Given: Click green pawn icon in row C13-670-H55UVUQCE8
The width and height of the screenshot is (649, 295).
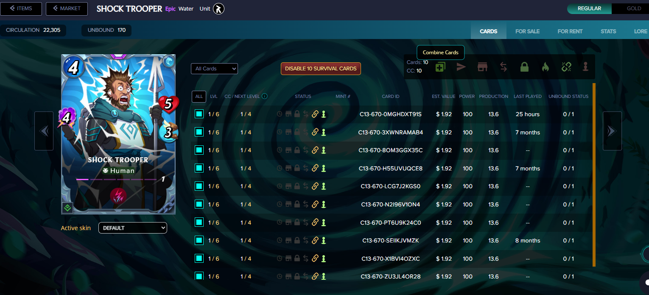Looking at the screenshot, I should 324,168.
